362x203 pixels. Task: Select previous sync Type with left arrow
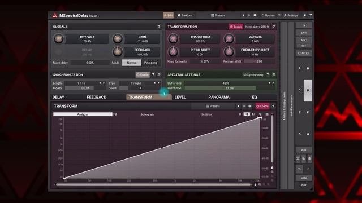point(154,83)
